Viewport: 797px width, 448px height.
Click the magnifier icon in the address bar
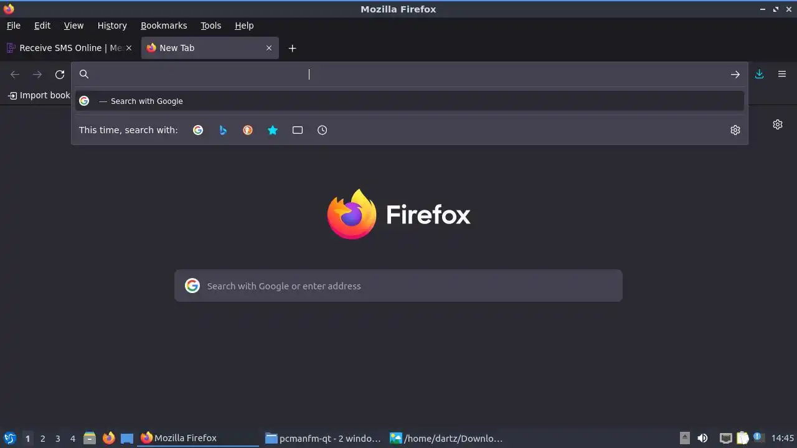click(84, 74)
